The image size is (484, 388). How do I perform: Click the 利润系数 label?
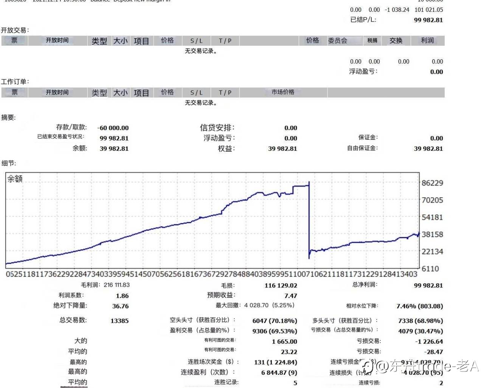click(x=71, y=295)
